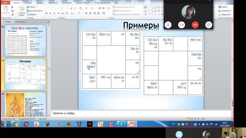Toggle the video camera in call
The height and width of the screenshot is (138, 246).
(x=181, y=25)
